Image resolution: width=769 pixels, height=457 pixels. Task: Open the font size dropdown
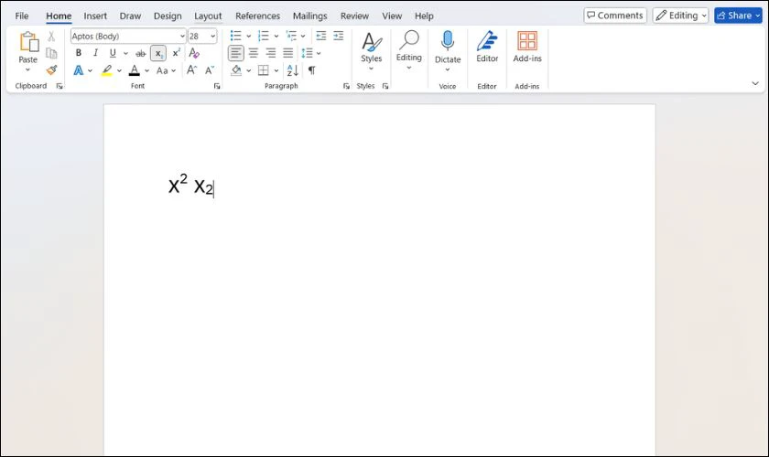tap(213, 37)
